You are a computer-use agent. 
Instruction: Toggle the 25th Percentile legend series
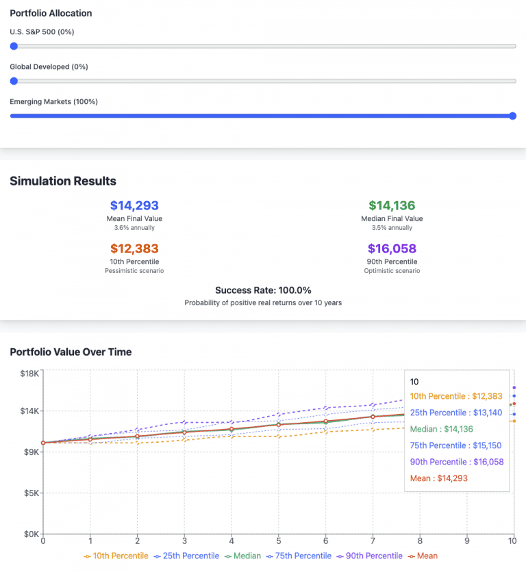(186, 556)
